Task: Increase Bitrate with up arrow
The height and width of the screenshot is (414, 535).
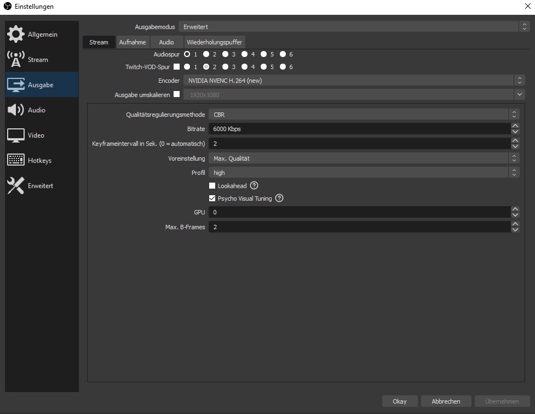Action: (515, 126)
